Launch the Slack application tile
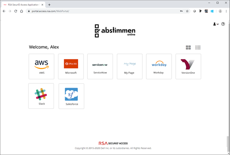 [x=41, y=96]
